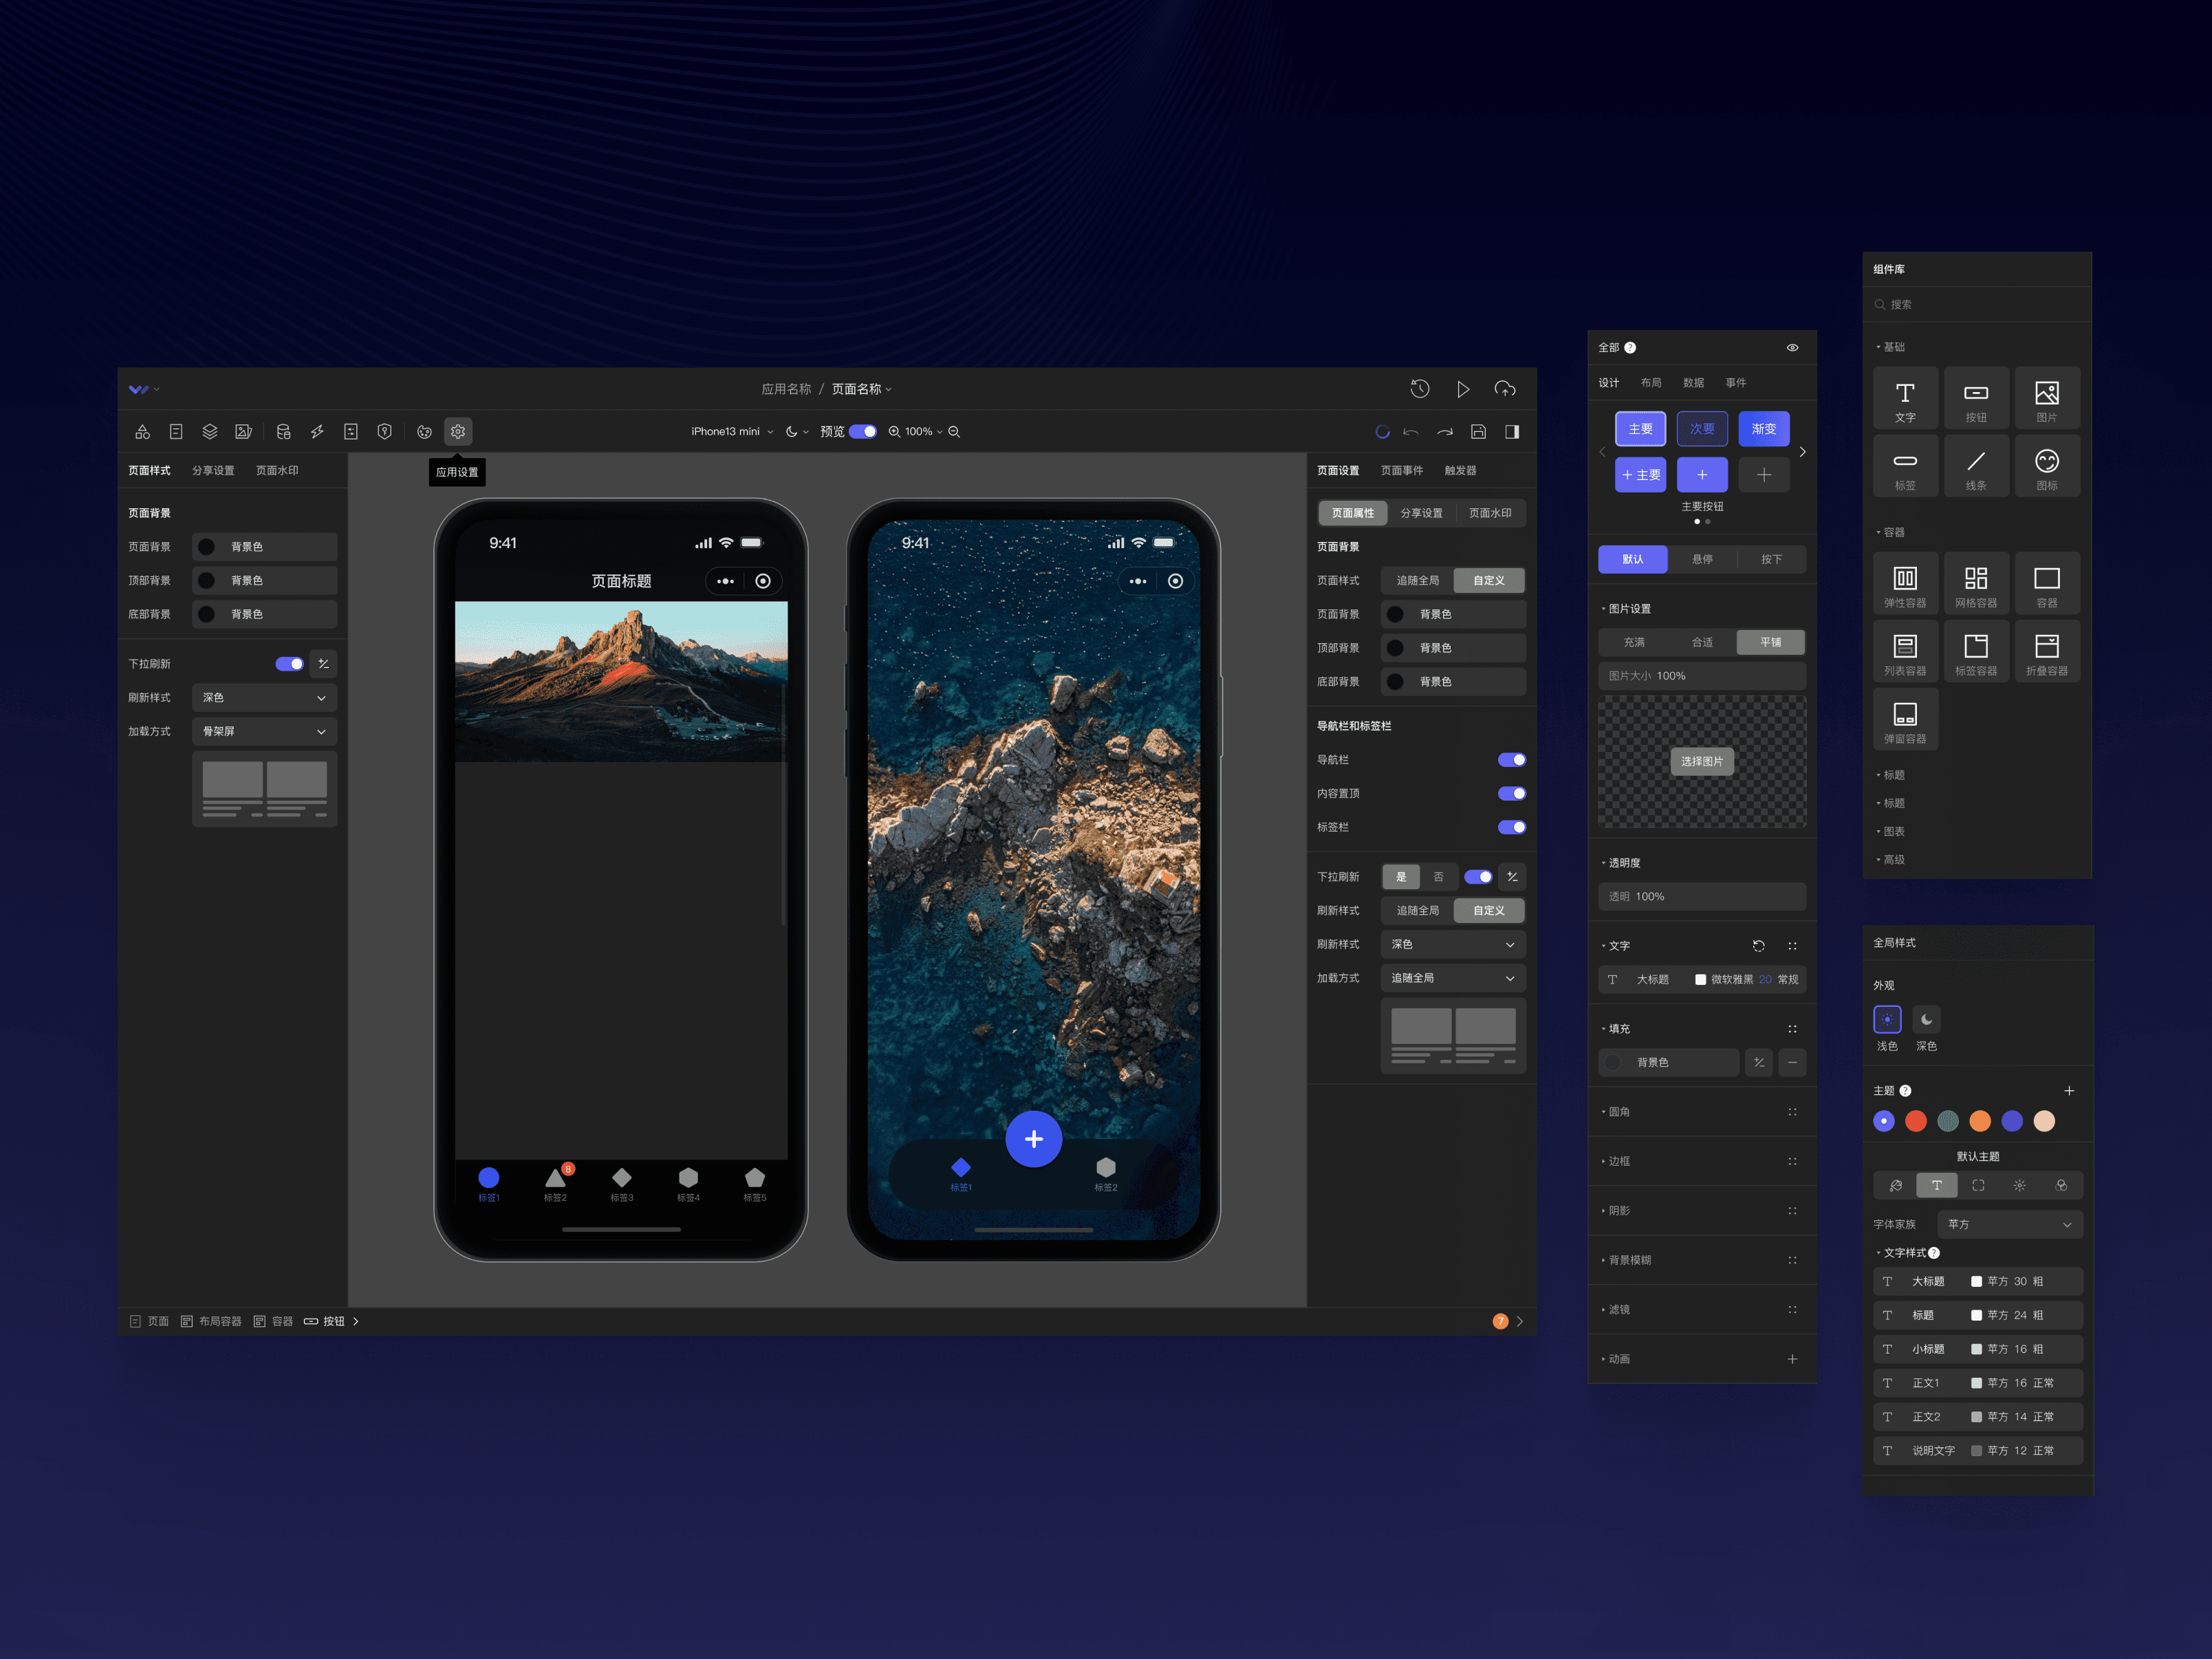The width and height of the screenshot is (2212, 1659).
Task: Select the 文字 text component in 组件库
Action: pos(1905,399)
